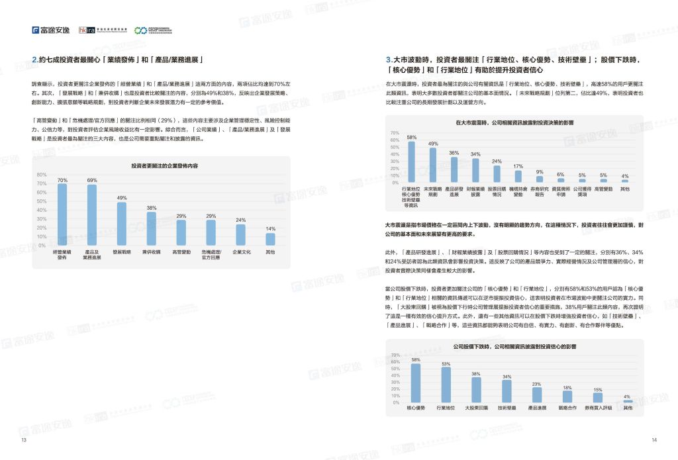Click the 財報業績披露 bar in the 大市震盪 chart
The height and width of the screenshot is (460, 678).
click(x=475, y=170)
